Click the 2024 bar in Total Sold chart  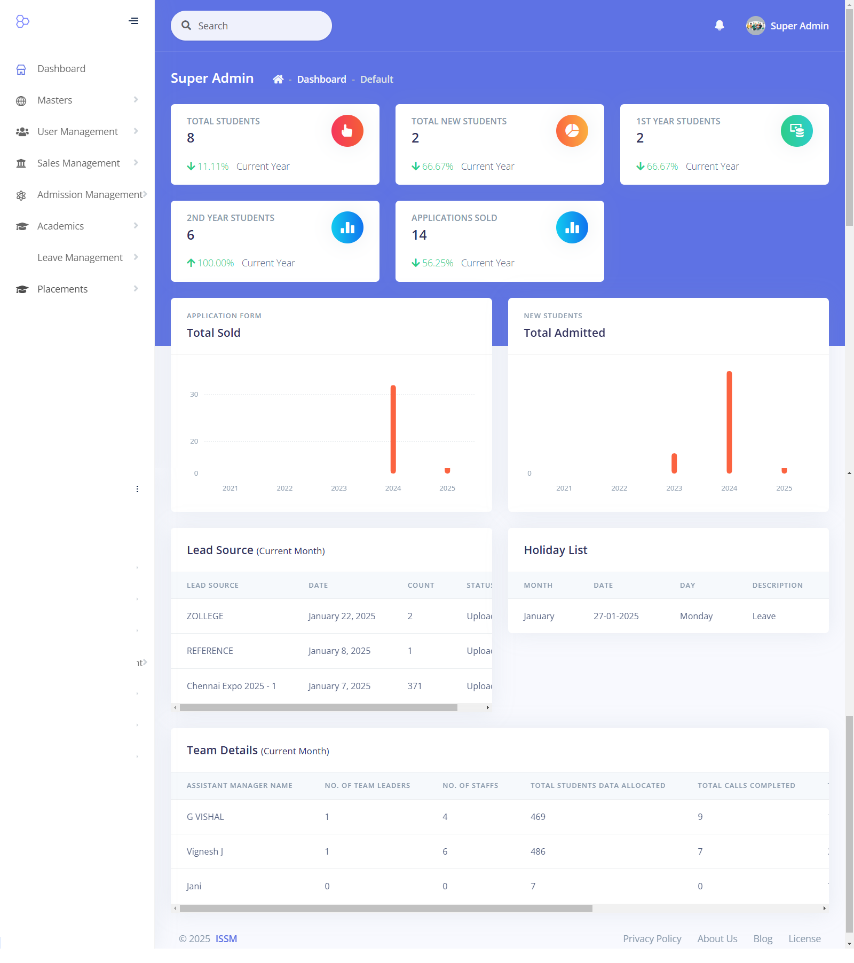point(393,429)
